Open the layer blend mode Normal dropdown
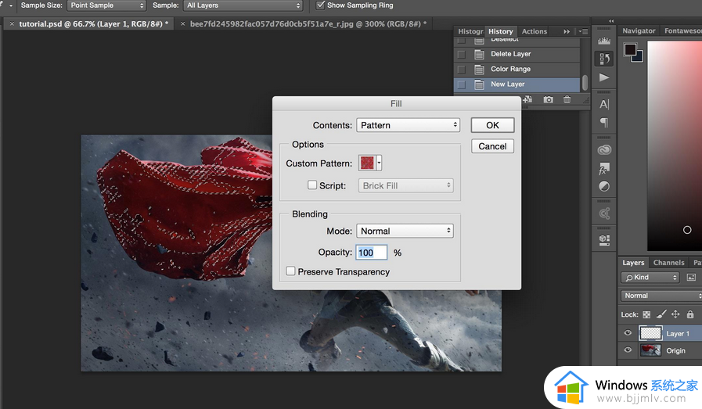Image resolution: width=702 pixels, height=409 pixels. pos(661,296)
